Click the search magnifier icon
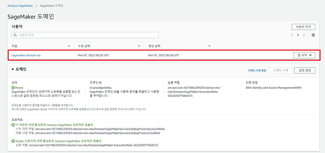325x153 pixels. [15, 35]
